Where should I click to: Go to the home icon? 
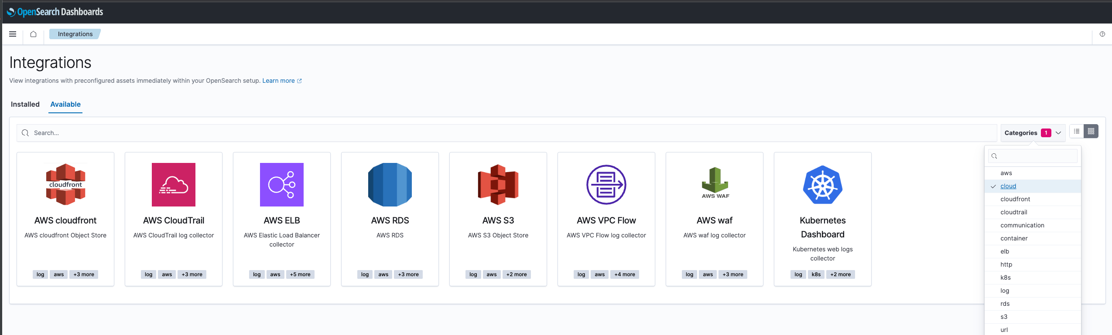(x=33, y=34)
